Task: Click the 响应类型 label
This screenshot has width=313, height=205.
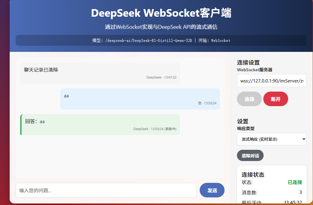Action: [x=246, y=129]
